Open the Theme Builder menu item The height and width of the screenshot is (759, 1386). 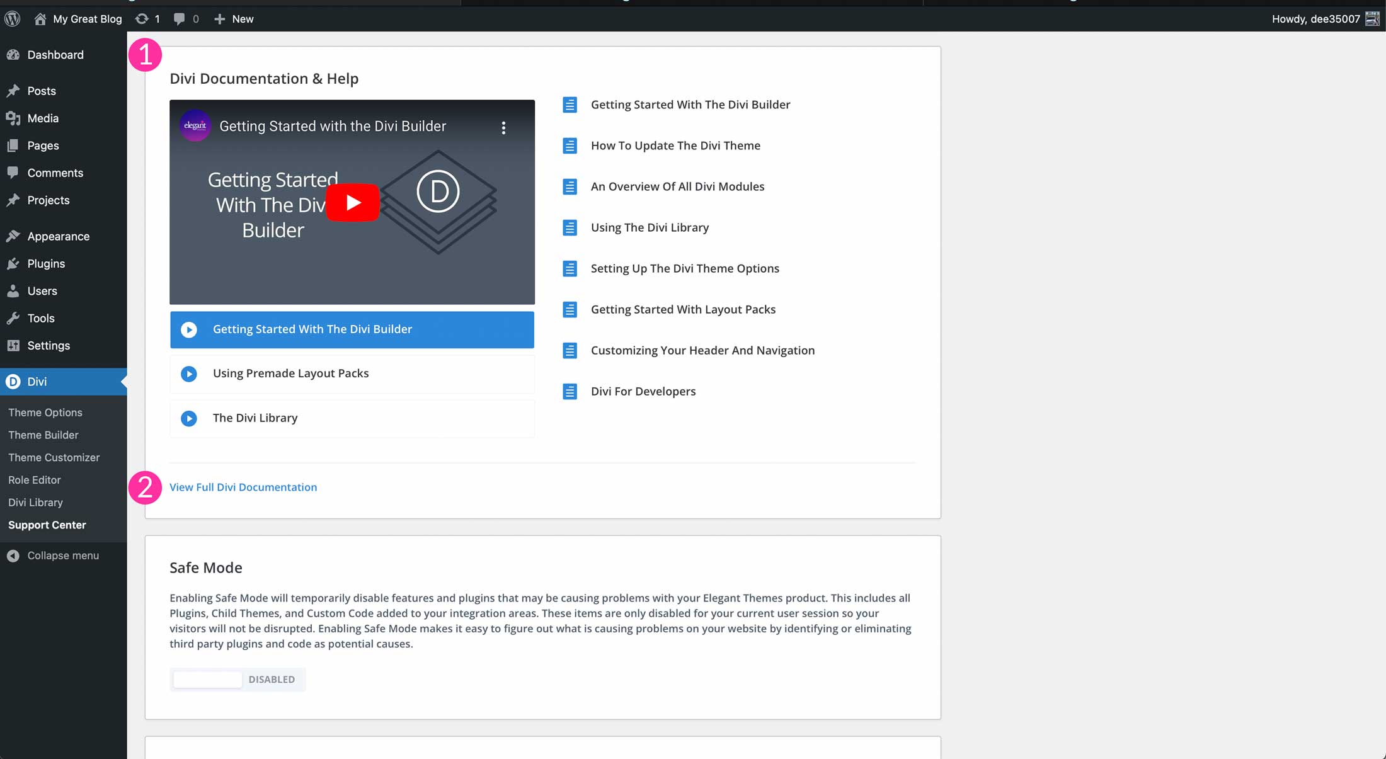point(43,435)
